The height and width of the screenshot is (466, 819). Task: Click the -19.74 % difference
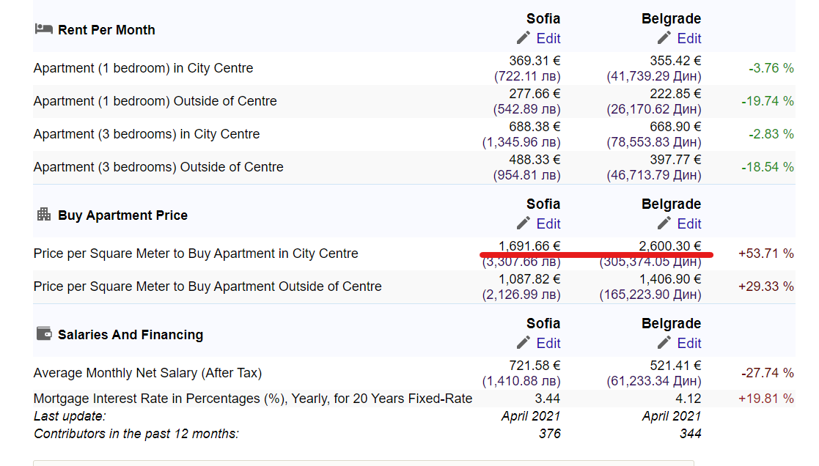click(768, 101)
